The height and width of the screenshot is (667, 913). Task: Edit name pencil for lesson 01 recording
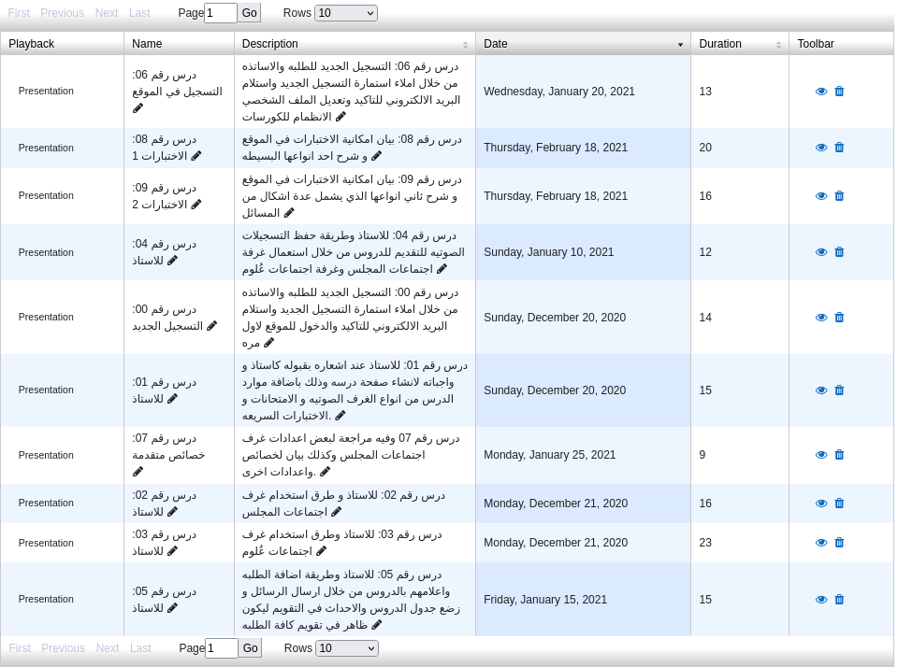(x=172, y=399)
